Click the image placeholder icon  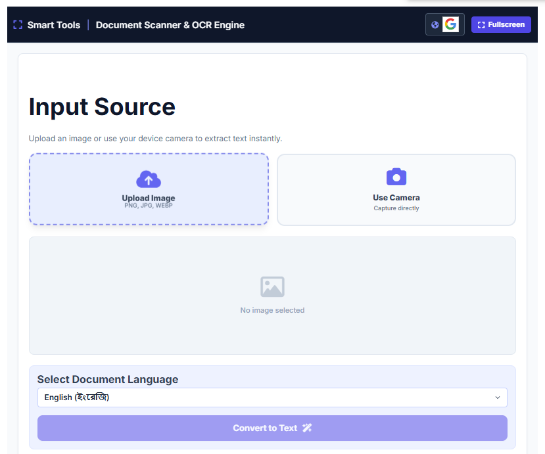272,287
